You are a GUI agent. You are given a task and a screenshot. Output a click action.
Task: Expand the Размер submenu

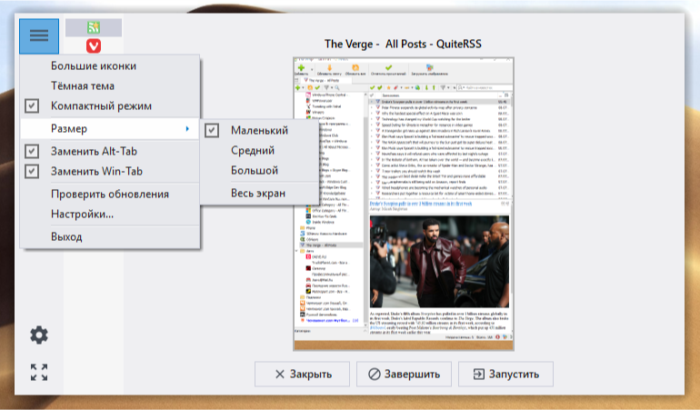[x=110, y=128]
